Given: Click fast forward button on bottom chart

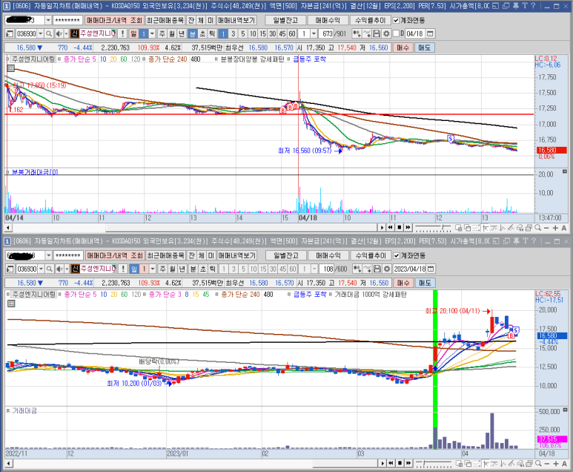Looking at the screenshot, I should tap(408, 463).
